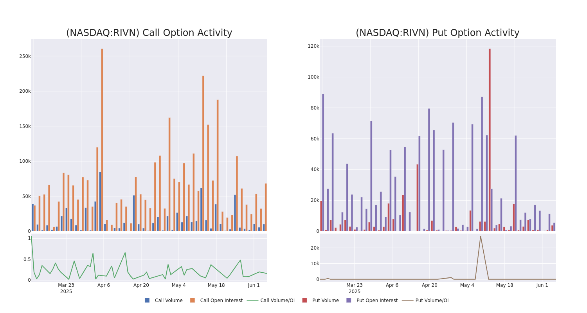Click 'Jun 1' date label under put chart
The height and width of the screenshot is (313, 587).
(x=542, y=285)
